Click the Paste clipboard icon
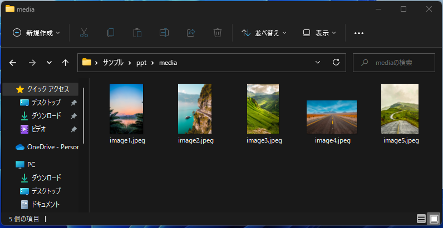This screenshot has height=228, width=443. 137,33
